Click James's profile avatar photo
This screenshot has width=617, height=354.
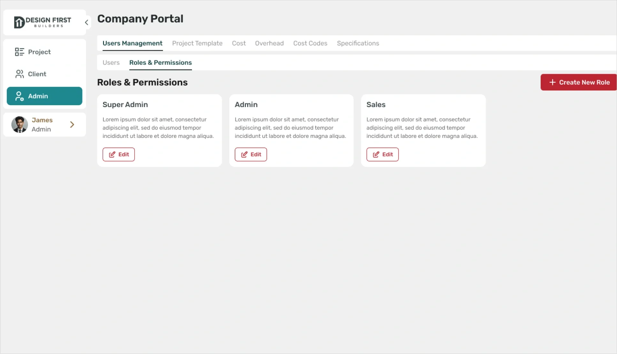[20, 124]
